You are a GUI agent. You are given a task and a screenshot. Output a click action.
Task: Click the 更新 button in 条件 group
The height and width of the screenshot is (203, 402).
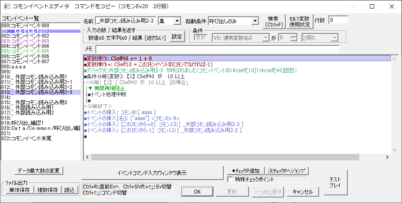click(201, 38)
